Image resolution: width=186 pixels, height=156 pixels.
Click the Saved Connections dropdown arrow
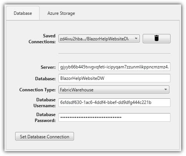[x=136, y=38]
